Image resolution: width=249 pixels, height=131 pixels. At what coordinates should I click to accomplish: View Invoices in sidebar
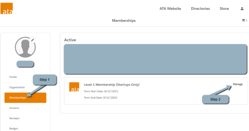(x=14, y=108)
